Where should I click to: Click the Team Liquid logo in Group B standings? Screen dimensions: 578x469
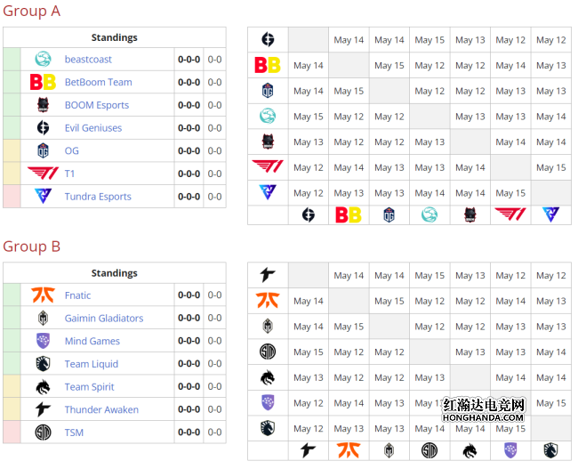pos(44,363)
